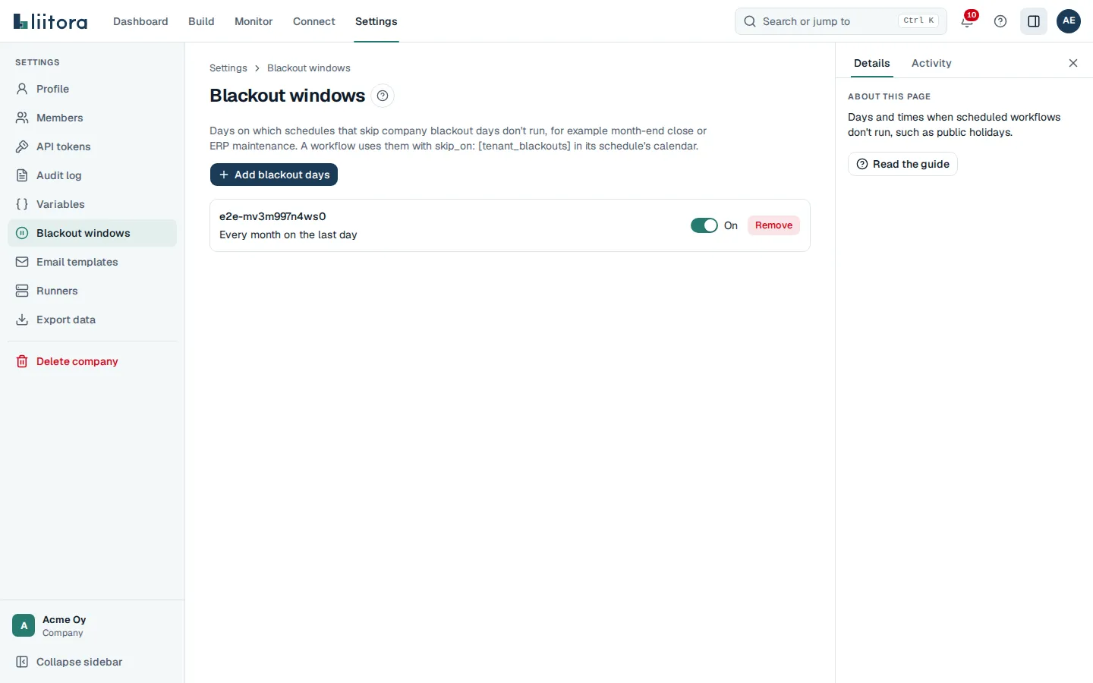
Task: Select Blackout windows in sidebar
Action: [92, 233]
